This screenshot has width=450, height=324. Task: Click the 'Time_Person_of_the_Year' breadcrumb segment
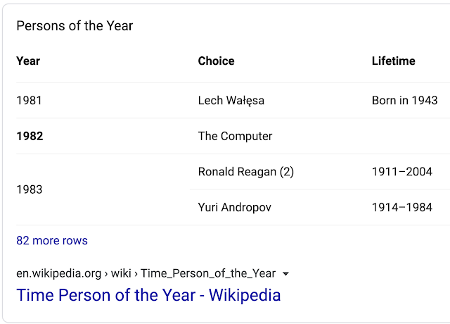(208, 273)
